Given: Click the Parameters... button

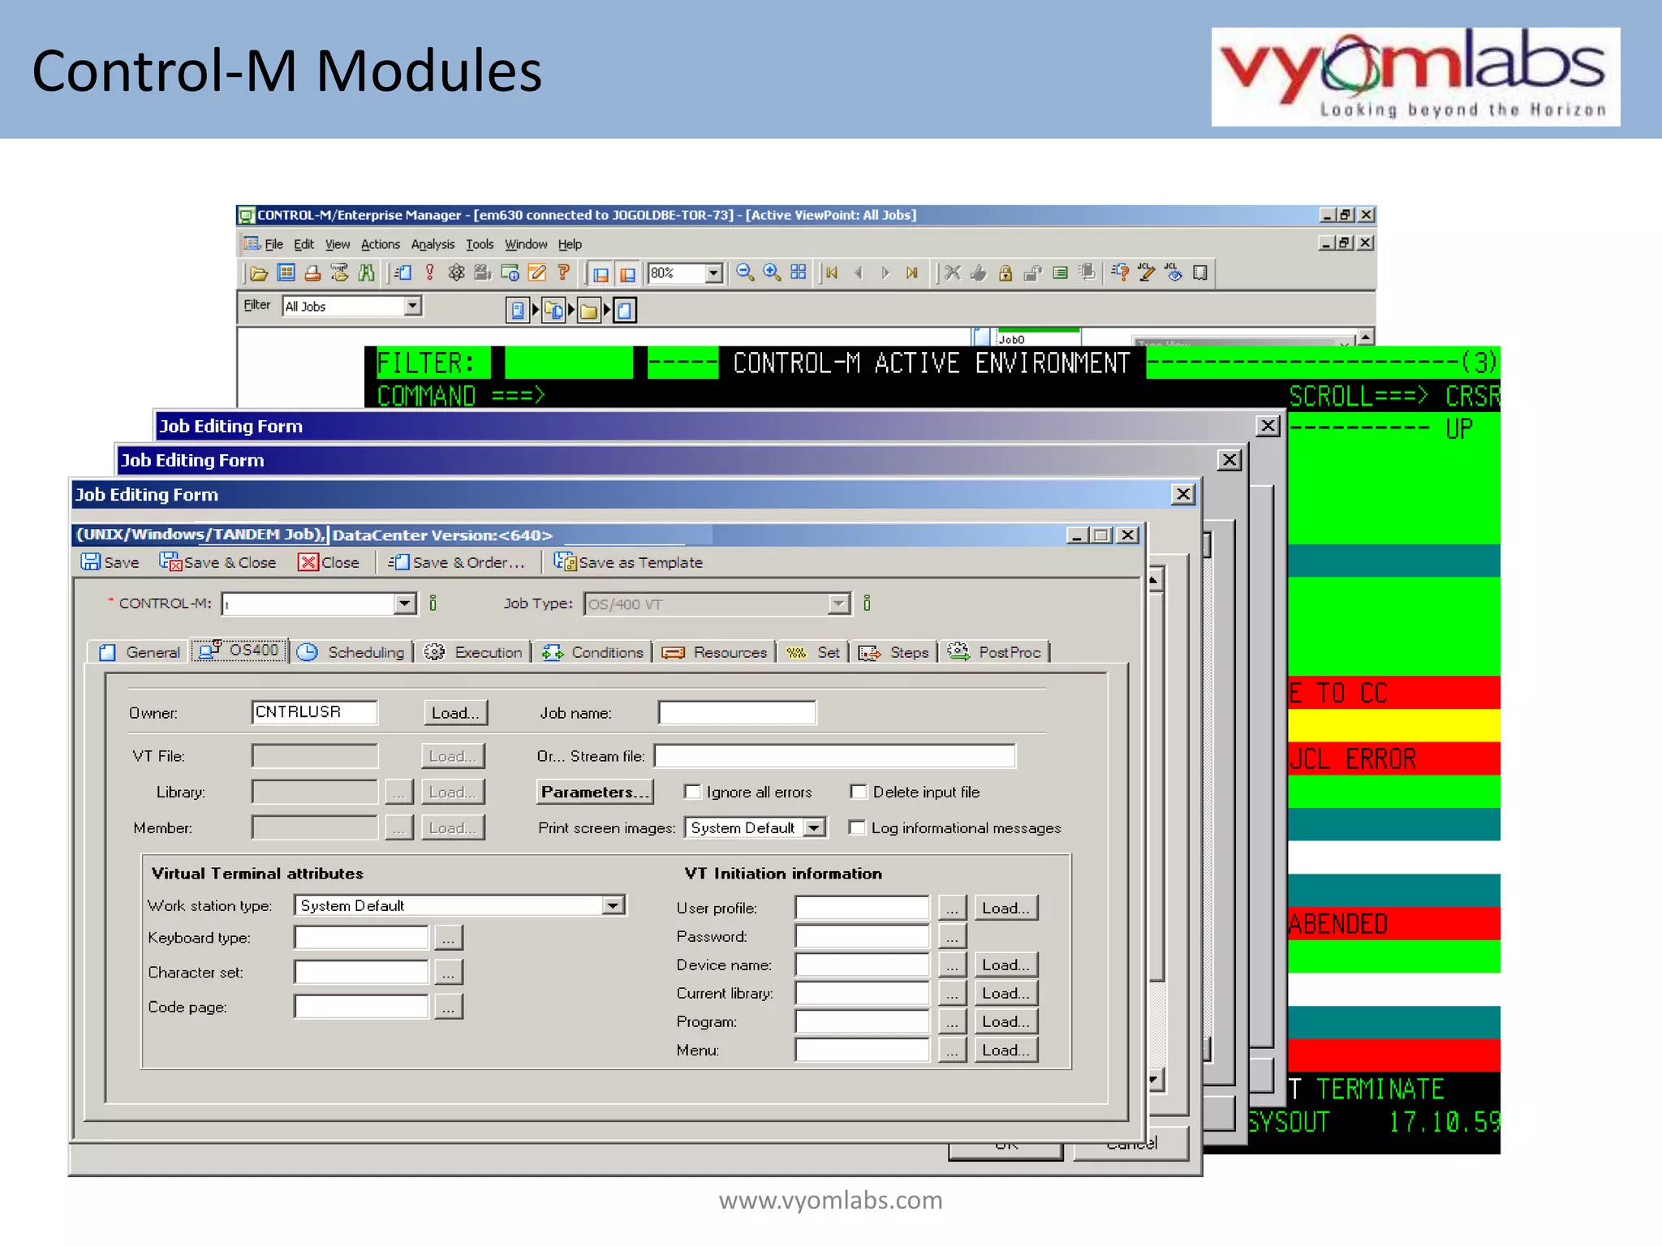Looking at the screenshot, I should pyautogui.click(x=596, y=792).
